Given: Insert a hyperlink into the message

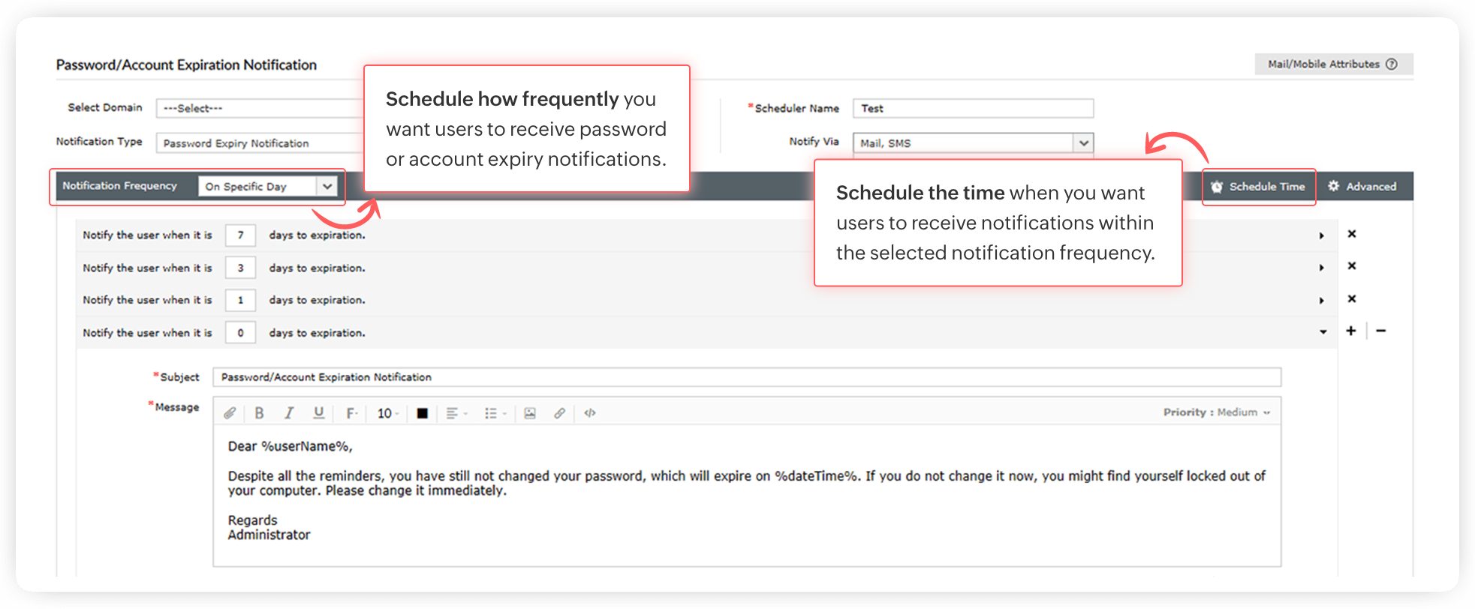Looking at the screenshot, I should 559,413.
